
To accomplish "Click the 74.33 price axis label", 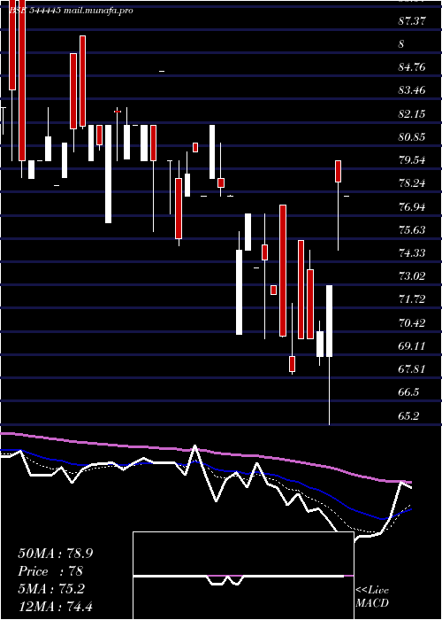I will pos(412,253).
